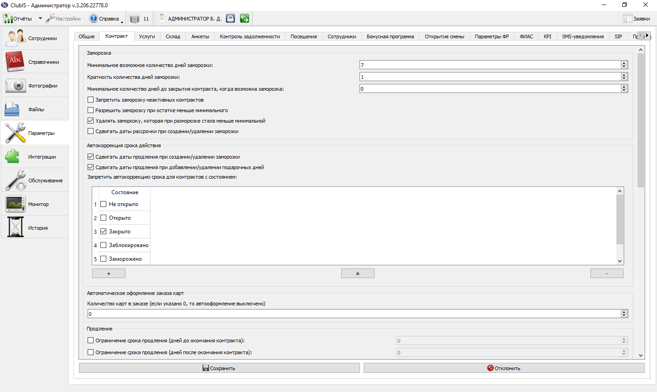Check the Не открыто state
This screenshot has width=657, height=392.
click(x=103, y=204)
